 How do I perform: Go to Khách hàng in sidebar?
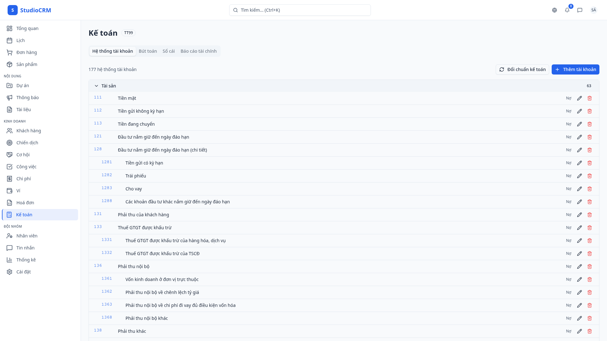[28, 131]
